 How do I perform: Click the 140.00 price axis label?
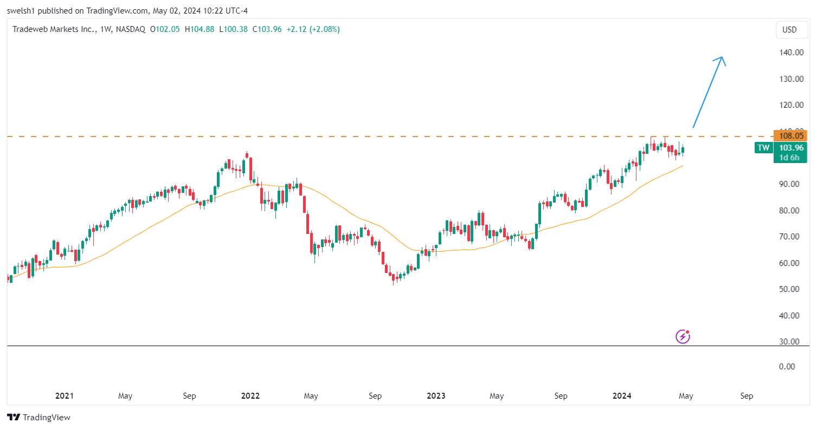(x=792, y=53)
